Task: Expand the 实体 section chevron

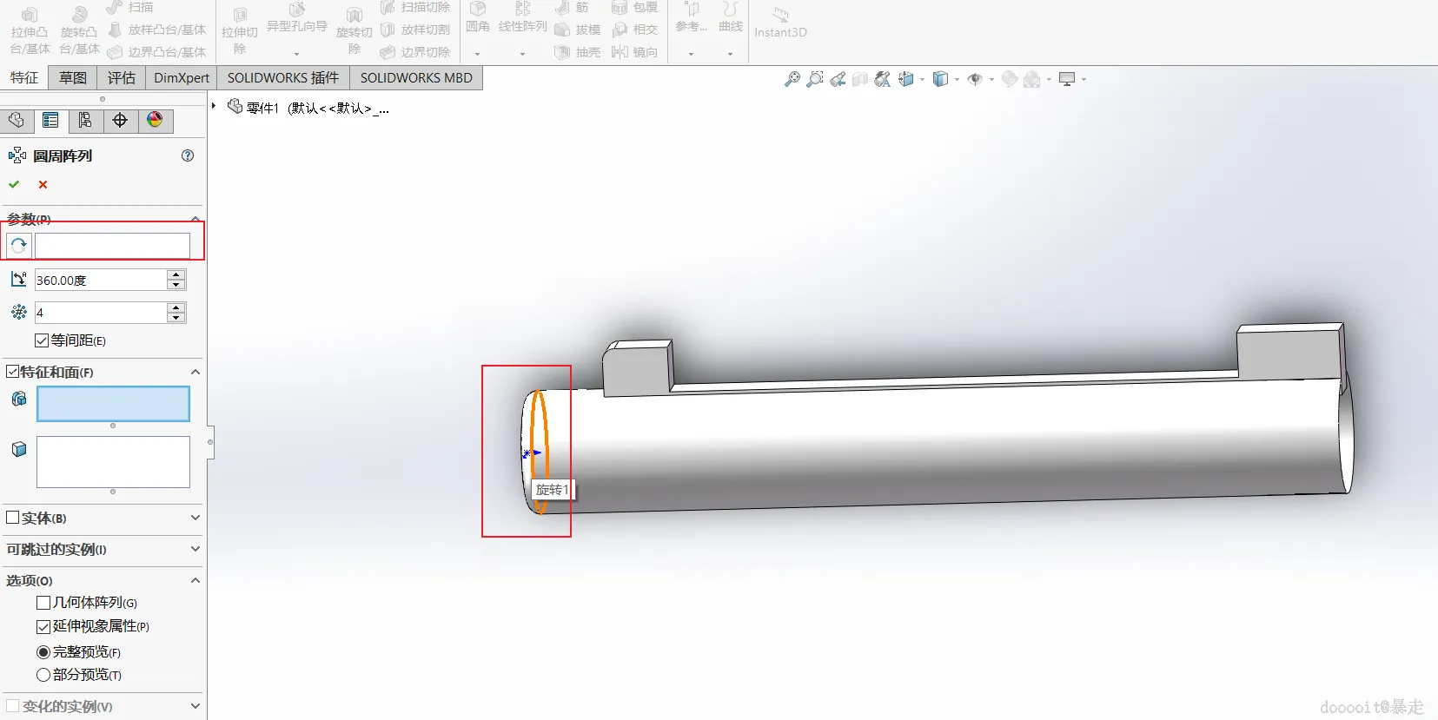Action: (195, 518)
